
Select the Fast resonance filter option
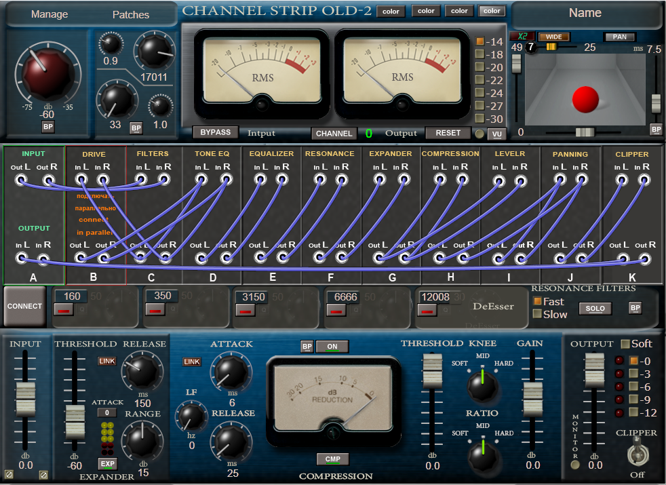tap(537, 301)
